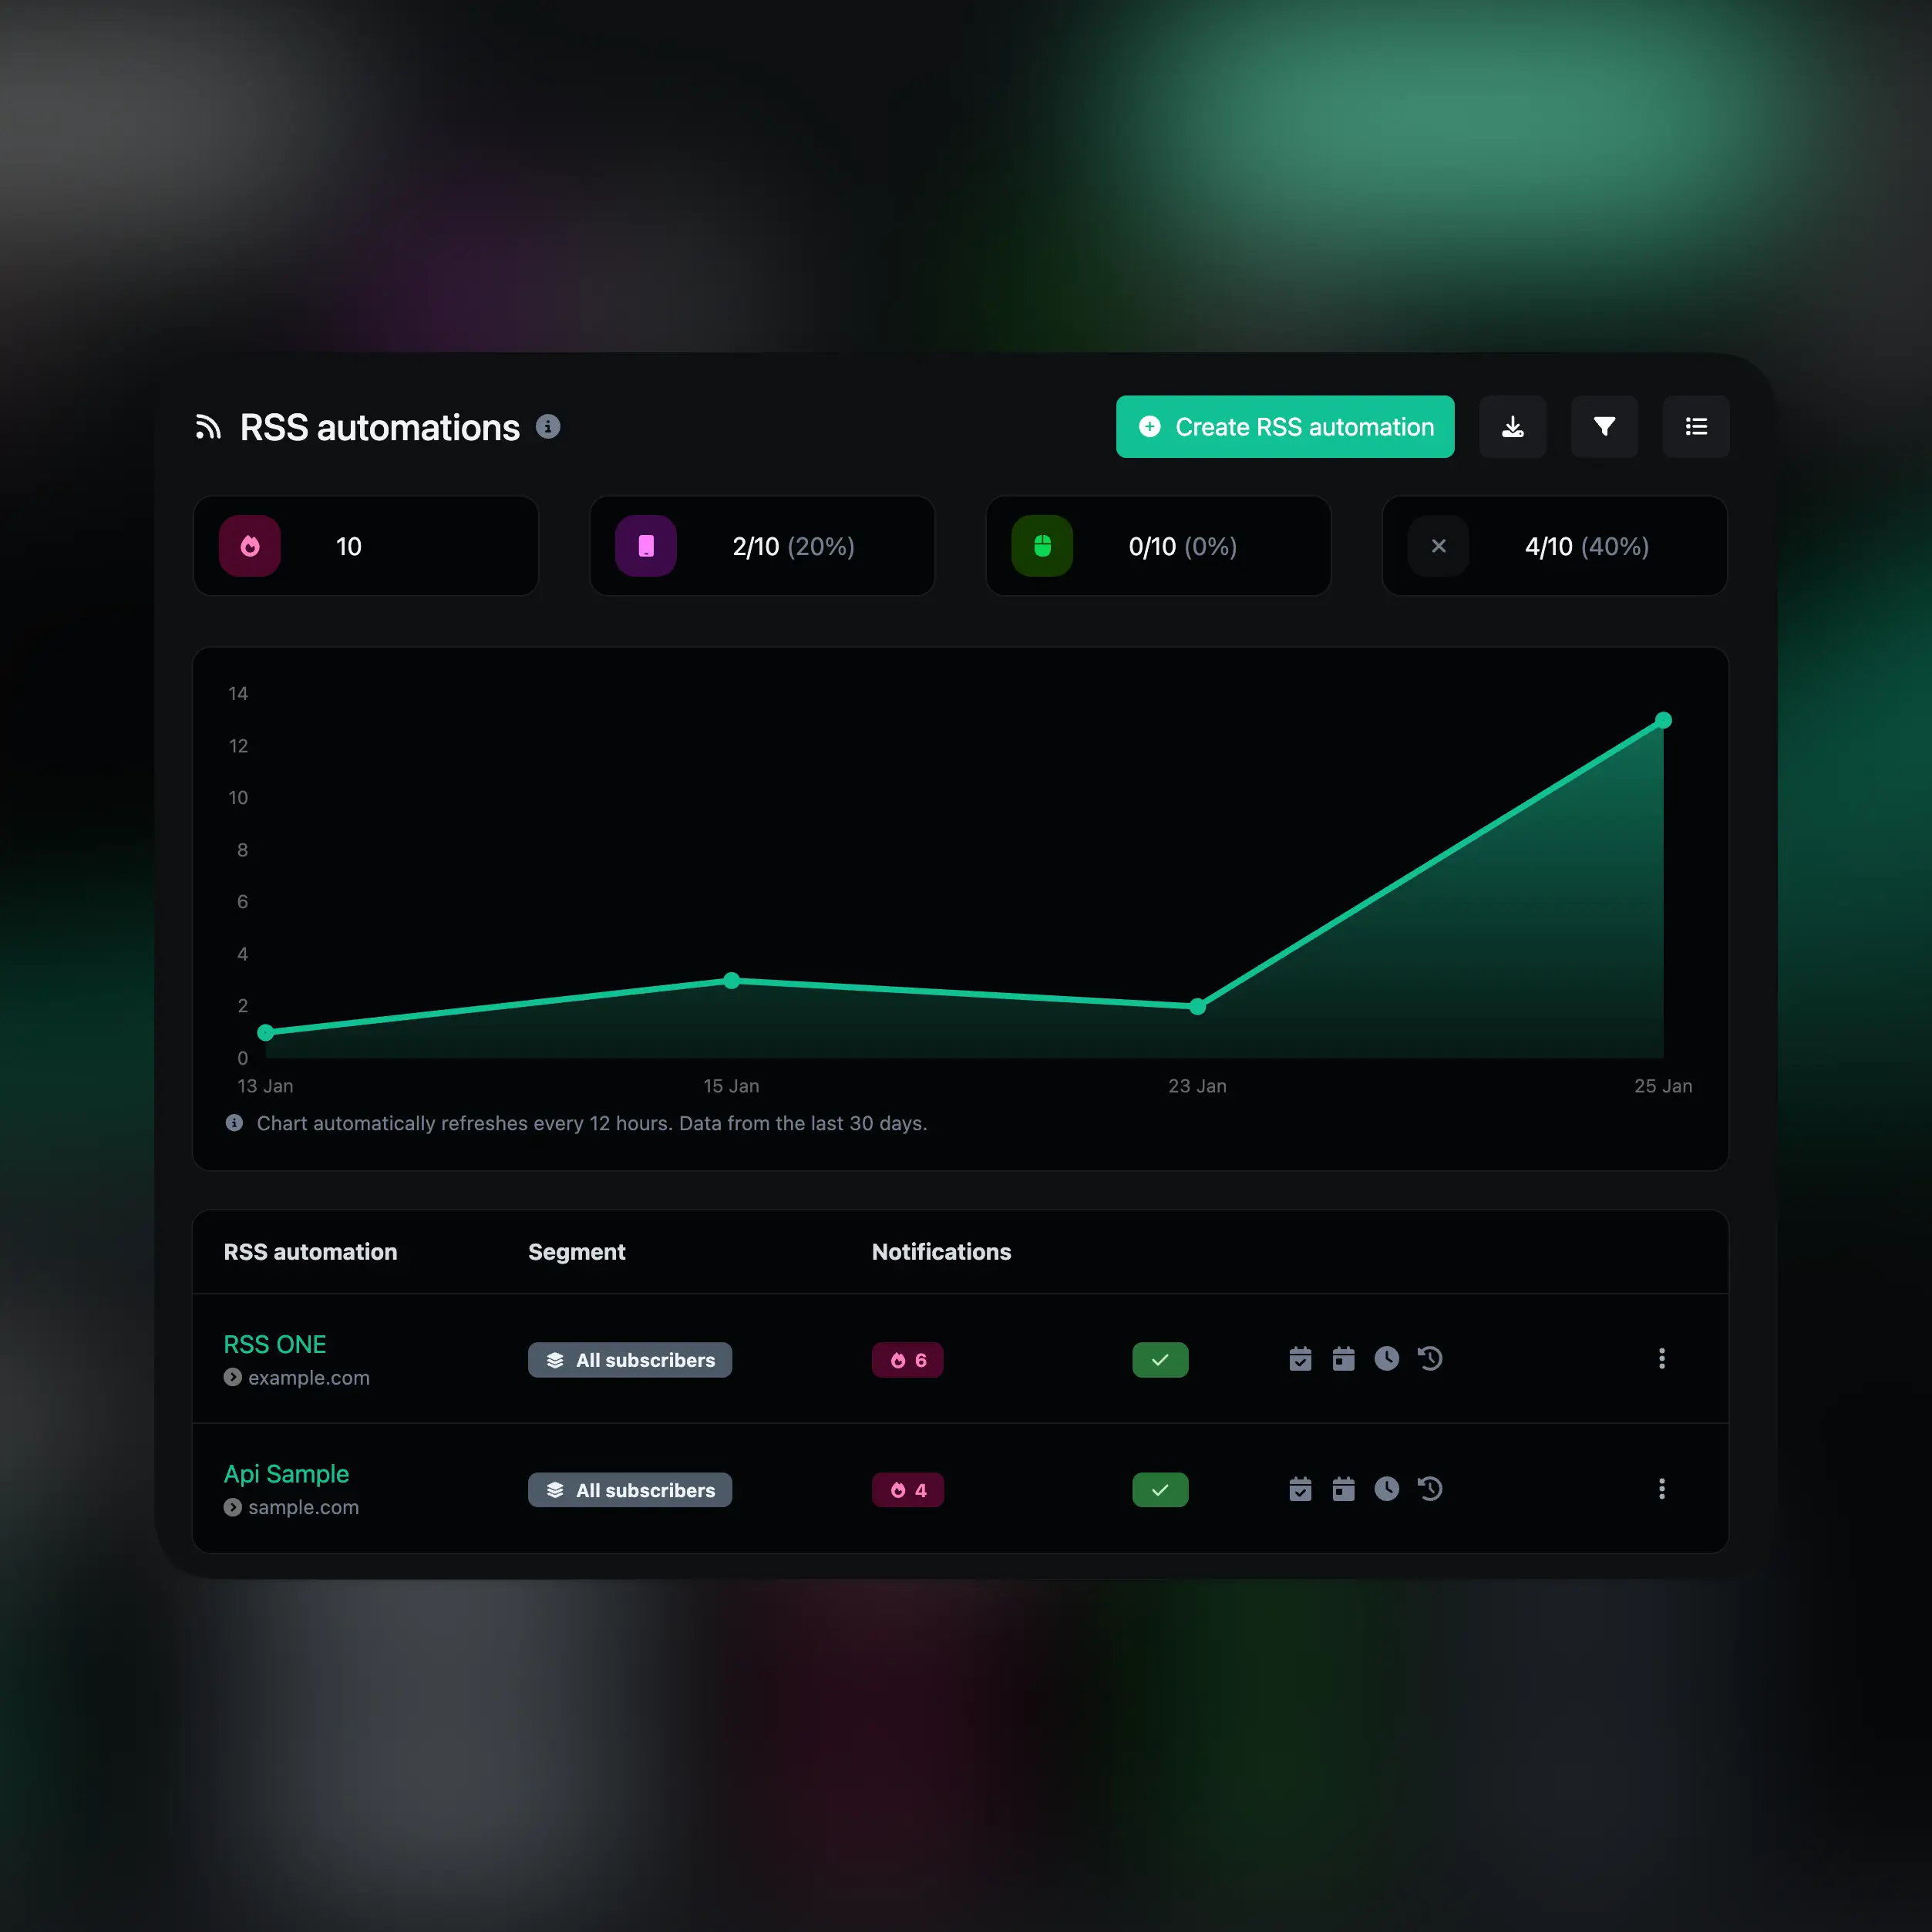This screenshot has width=1932, height=1932.
Task: Toggle the green checkmark for Api Sample
Action: click(x=1159, y=1488)
